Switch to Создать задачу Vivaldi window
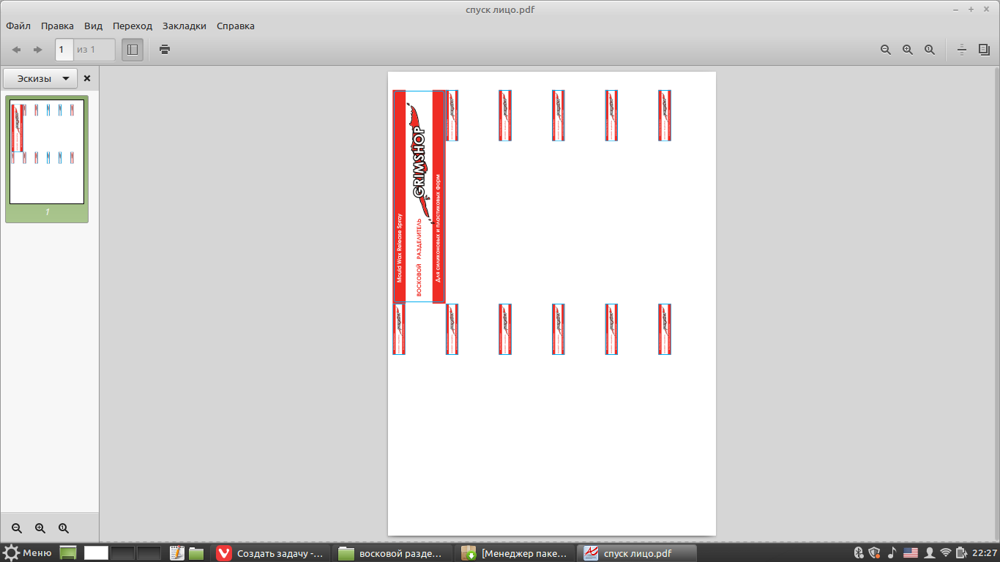1000x562 pixels. 270,553
